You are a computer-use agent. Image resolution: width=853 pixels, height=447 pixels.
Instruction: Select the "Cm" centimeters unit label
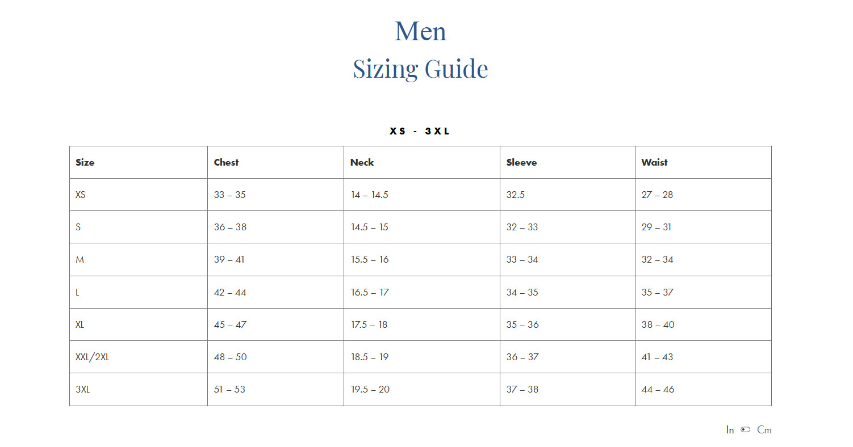[x=764, y=430]
